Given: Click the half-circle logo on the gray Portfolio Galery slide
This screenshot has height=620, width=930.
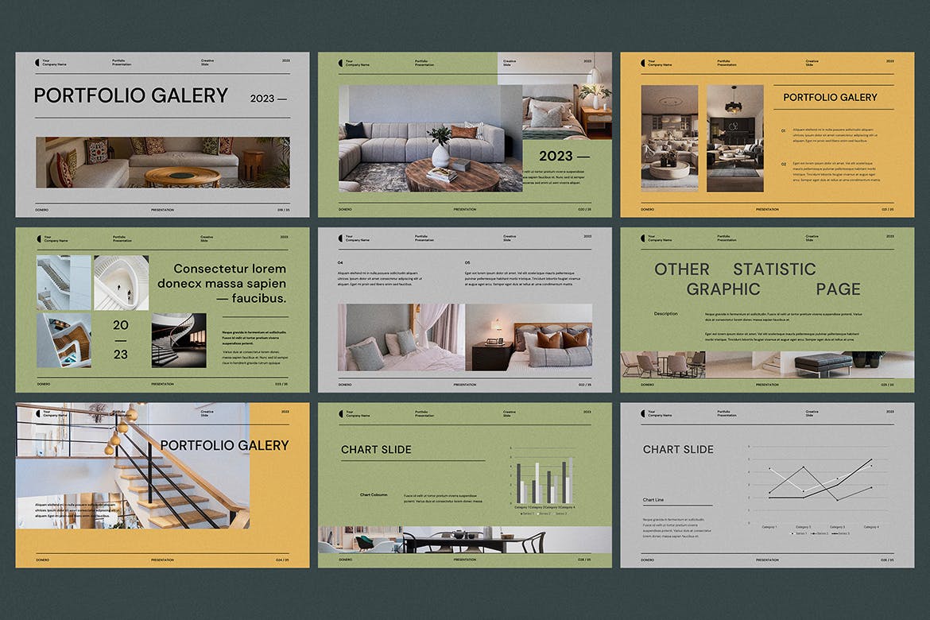Looking at the screenshot, I should click(37, 62).
